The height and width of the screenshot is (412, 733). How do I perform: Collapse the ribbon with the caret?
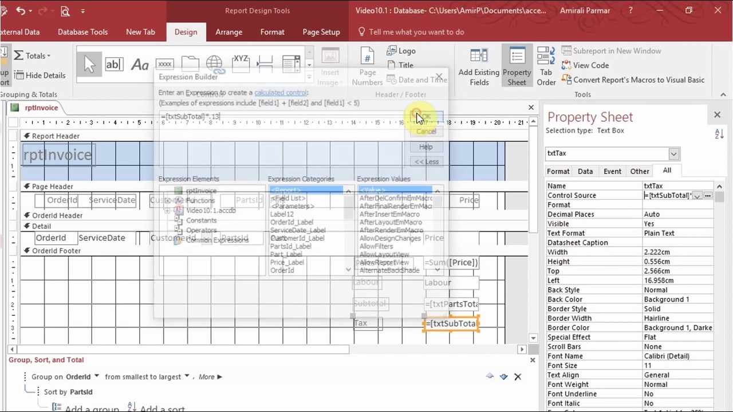[723, 94]
